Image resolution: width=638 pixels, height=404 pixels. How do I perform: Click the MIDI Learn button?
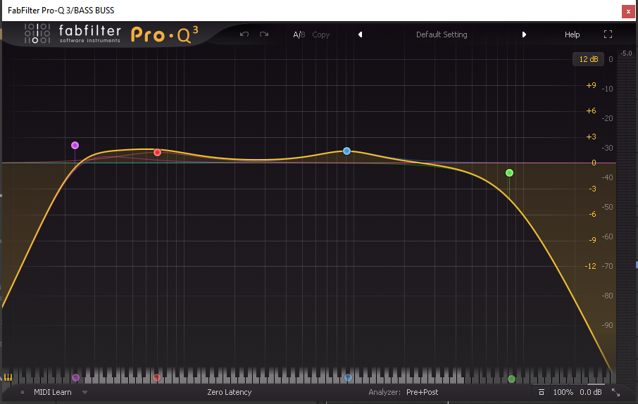[x=53, y=392]
